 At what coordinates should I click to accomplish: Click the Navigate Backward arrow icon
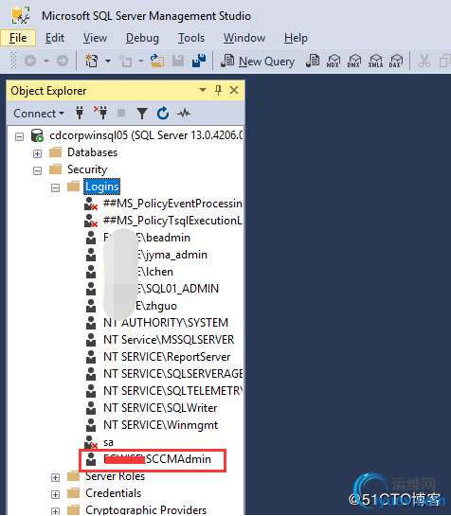pos(30,61)
